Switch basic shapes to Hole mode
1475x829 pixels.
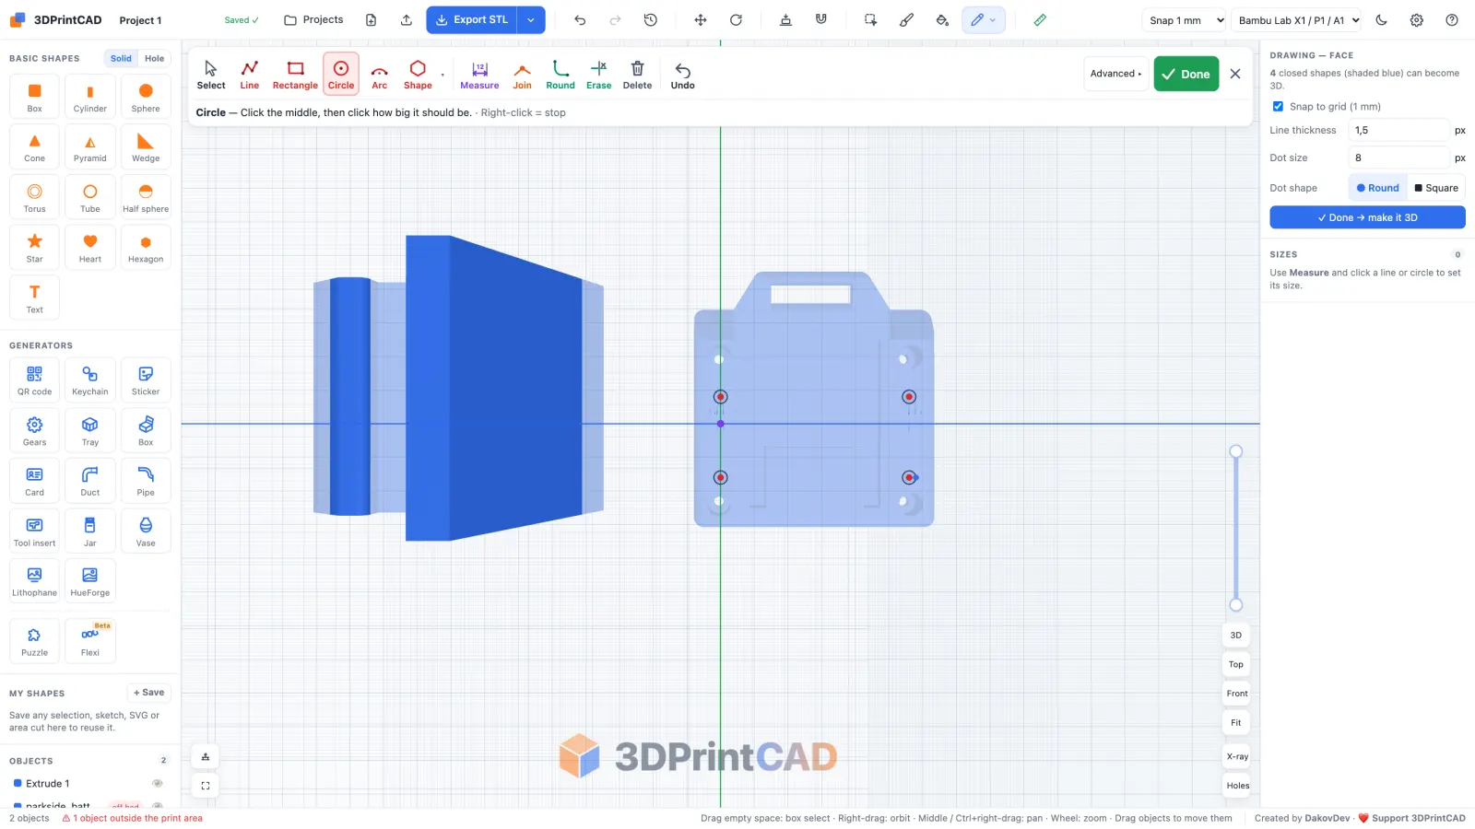(154, 58)
